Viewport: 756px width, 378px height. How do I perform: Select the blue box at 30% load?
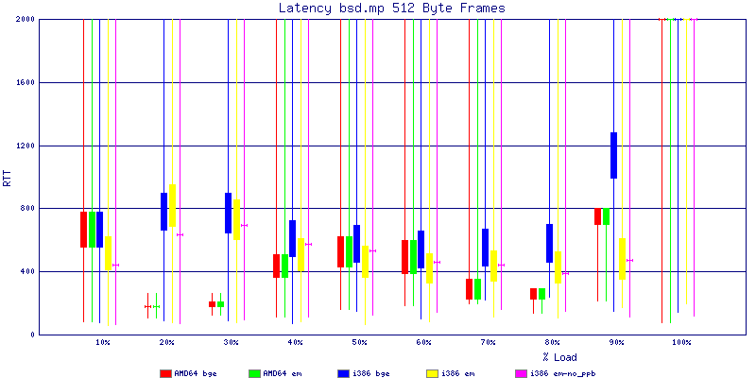pos(228,214)
